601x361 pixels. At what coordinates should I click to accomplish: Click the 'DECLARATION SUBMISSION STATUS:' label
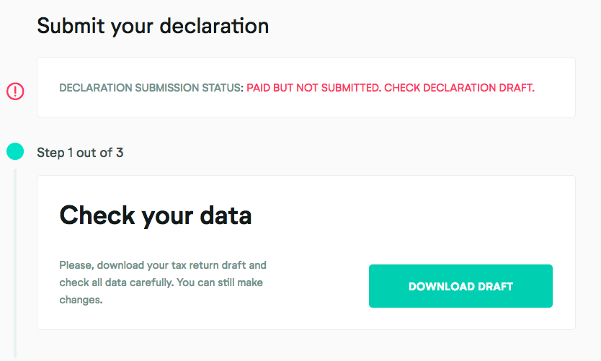151,88
